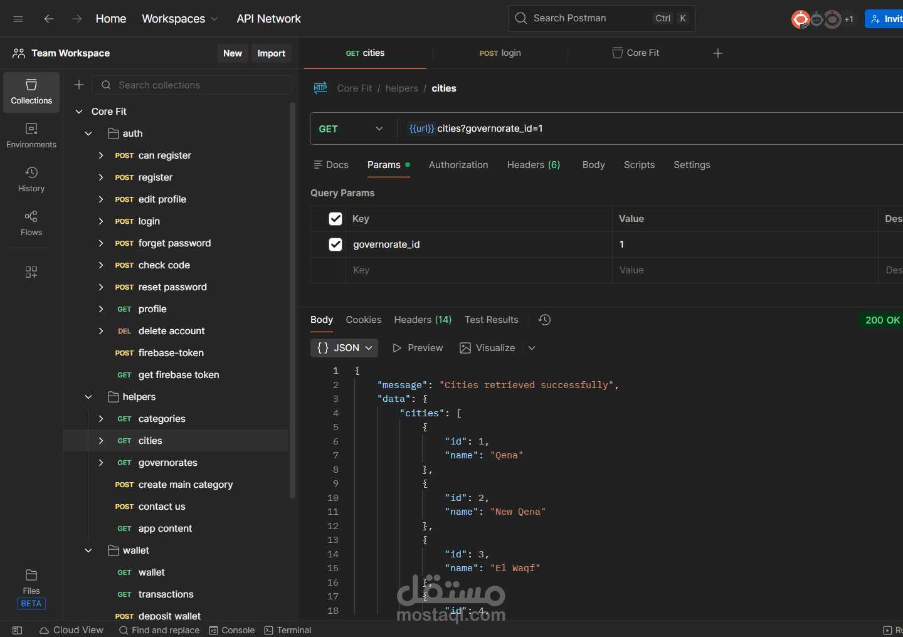This screenshot has width=903, height=637.
Task: Click the Search collections field
Action: tap(191, 85)
